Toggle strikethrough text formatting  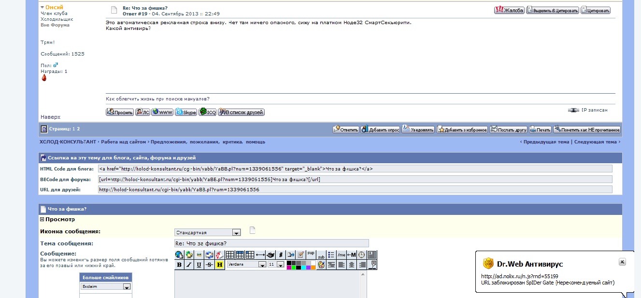209,265
